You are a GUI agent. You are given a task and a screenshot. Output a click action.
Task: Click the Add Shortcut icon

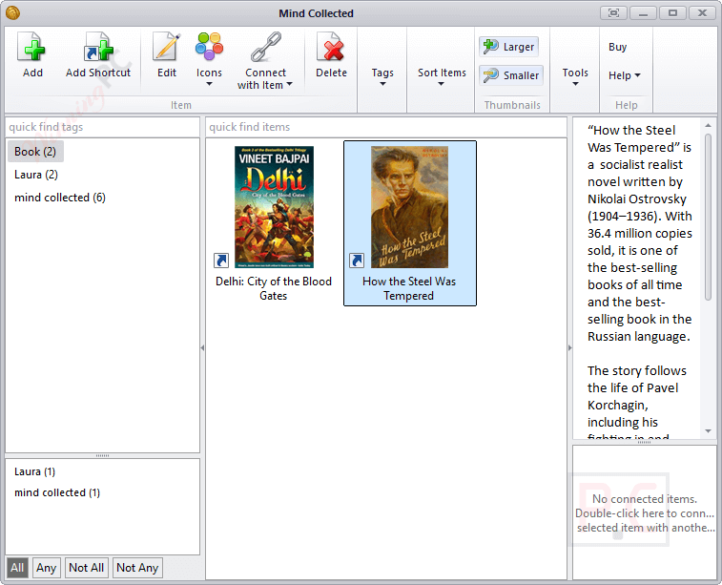(x=98, y=47)
